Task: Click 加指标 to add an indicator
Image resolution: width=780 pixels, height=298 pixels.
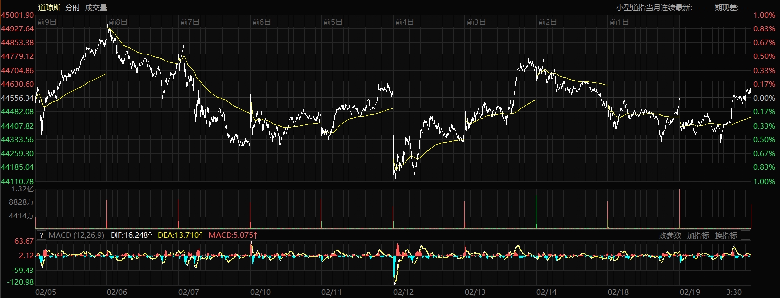Action: (698, 236)
